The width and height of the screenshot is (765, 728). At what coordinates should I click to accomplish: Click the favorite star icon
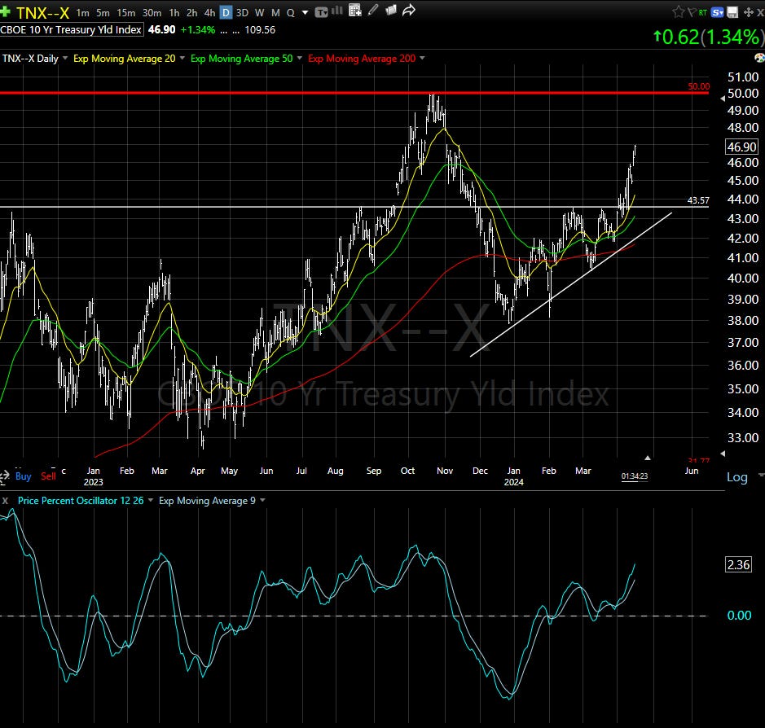click(678, 12)
